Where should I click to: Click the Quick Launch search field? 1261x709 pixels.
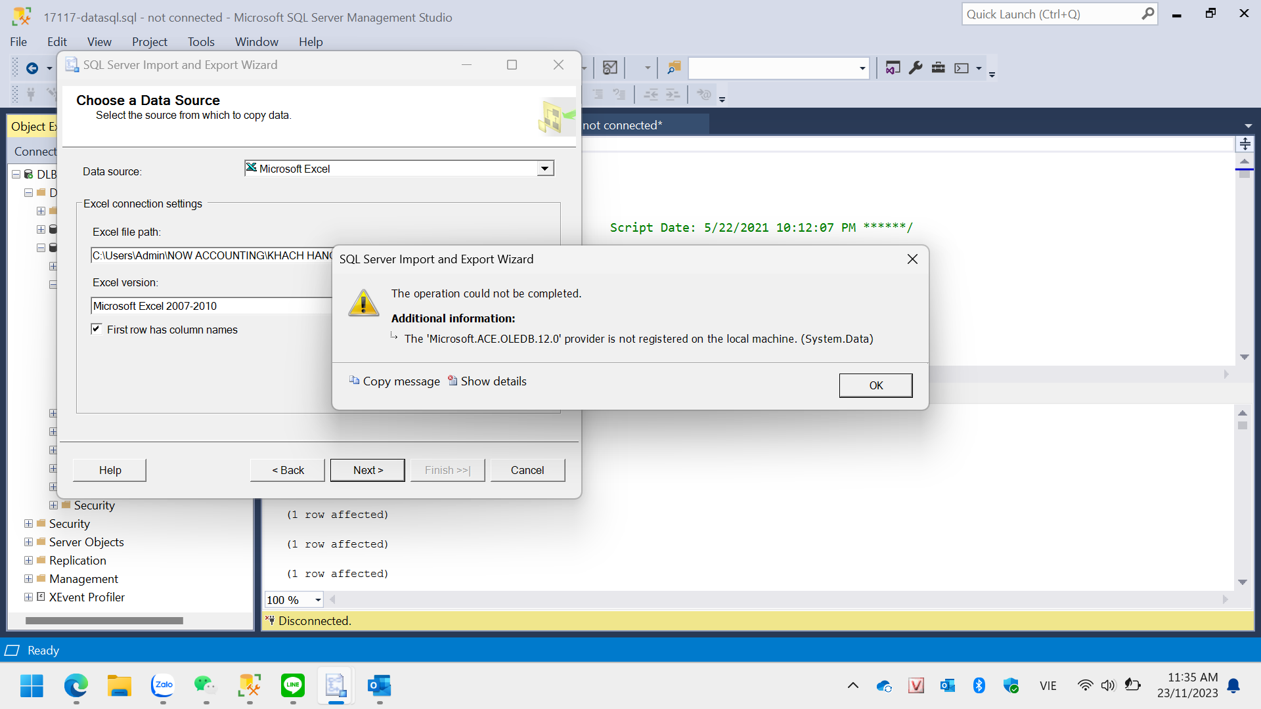pos(1051,14)
